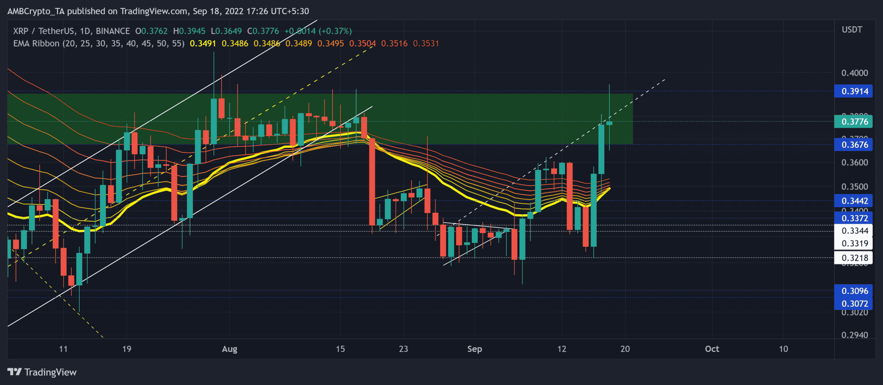Image resolution: width=883 pixels, height=385 pixels.
Task: Click the TradingView logo at bottom left
Action: (42, 372)
